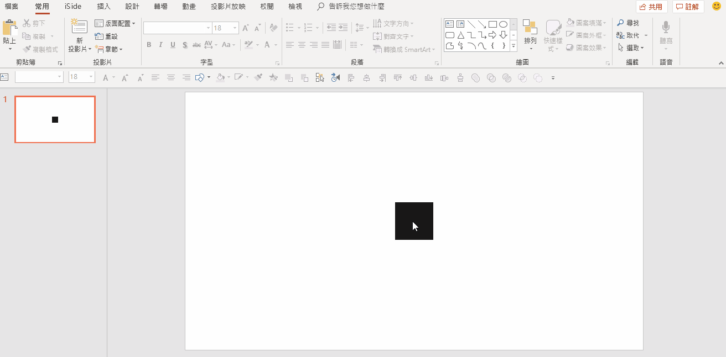Open quick access toolbar customize arrow
The height and width of the screenshot is (357, 726).
(553, 78)
